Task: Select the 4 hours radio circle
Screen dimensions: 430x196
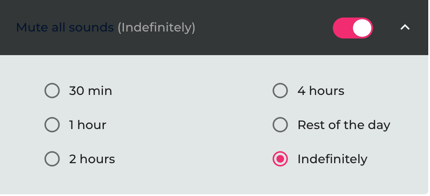Action: tap(280, 91)
